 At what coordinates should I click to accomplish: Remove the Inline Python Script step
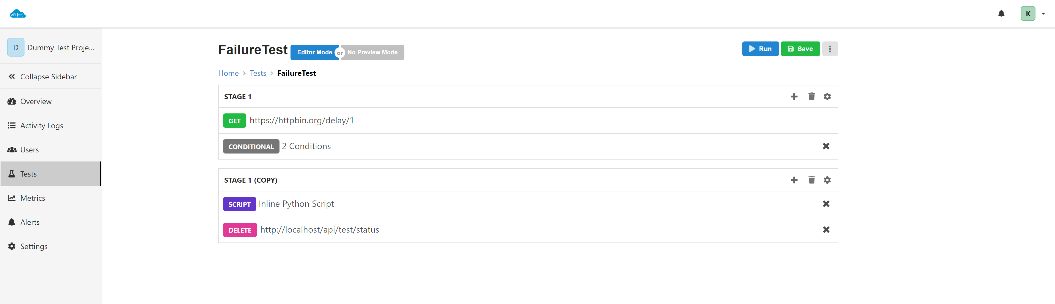[x=826, y=204]
